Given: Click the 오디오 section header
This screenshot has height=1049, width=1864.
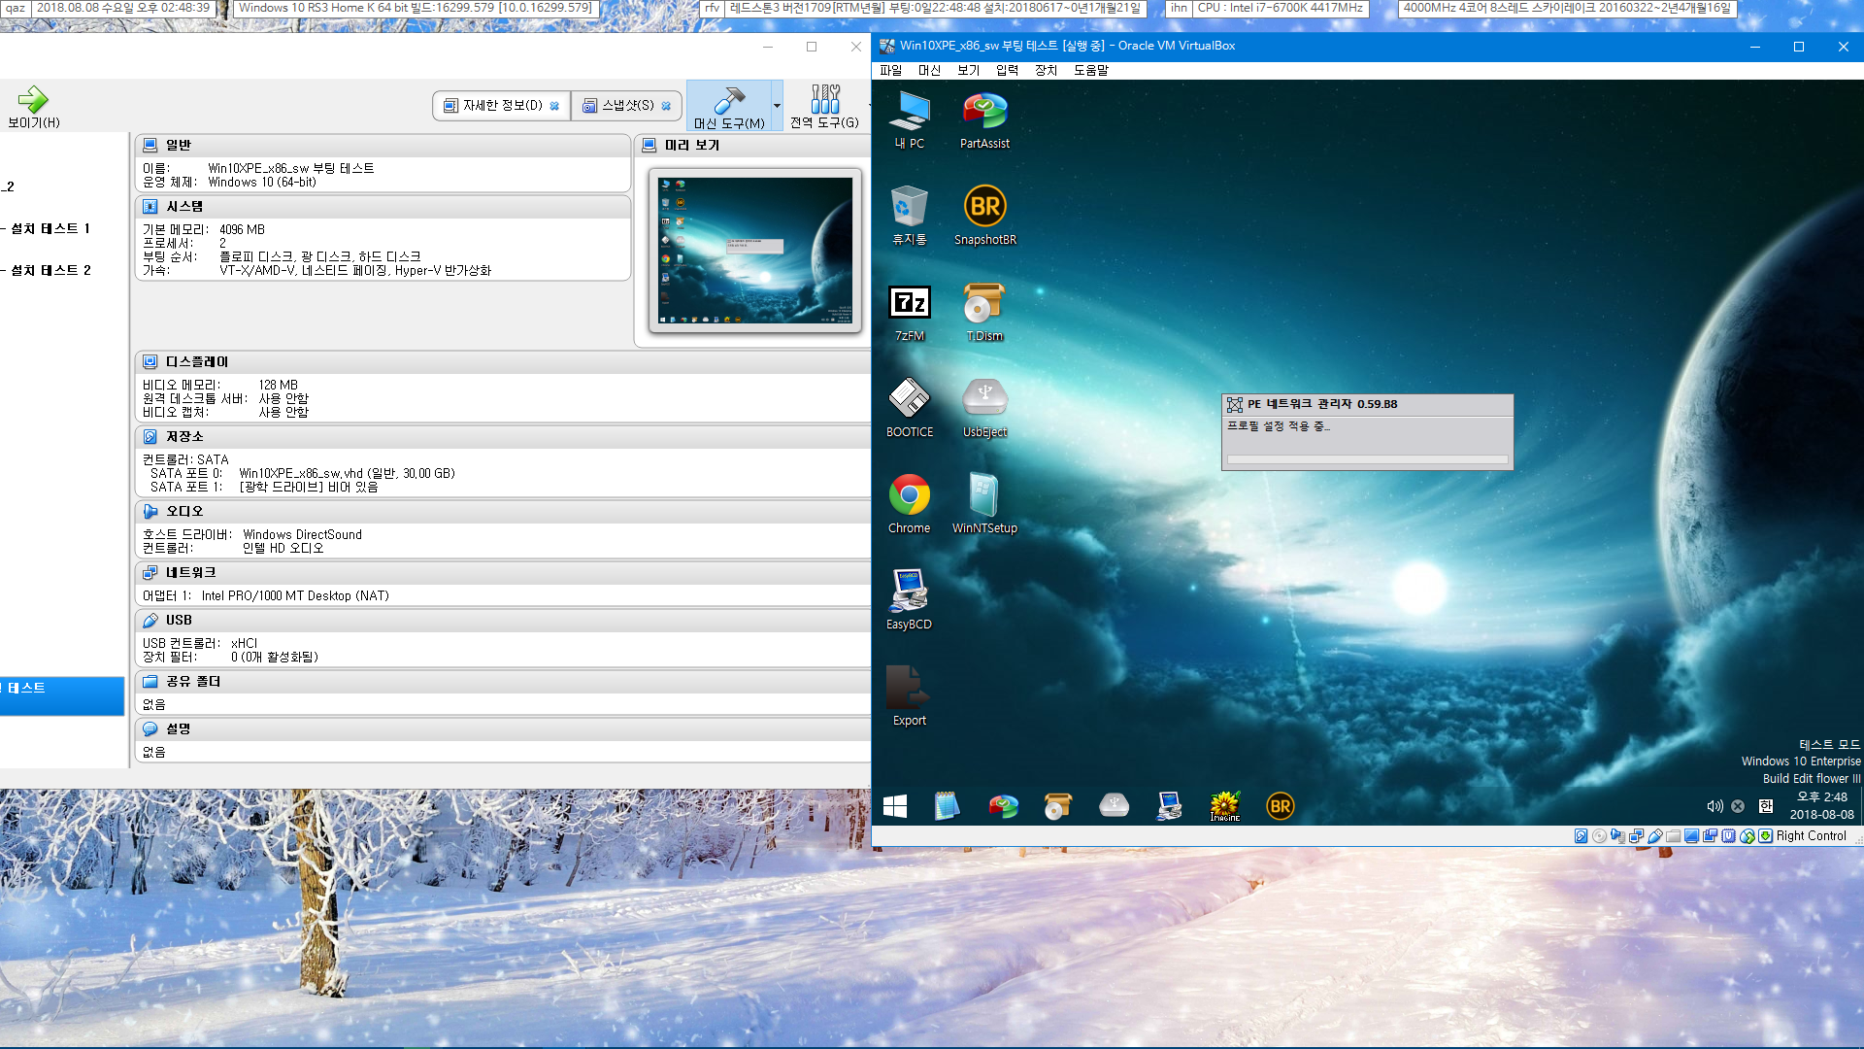Looking at the screenshot, I should 503,512.
